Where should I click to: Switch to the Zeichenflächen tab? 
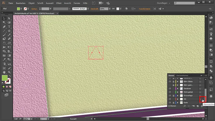[182, 76]
